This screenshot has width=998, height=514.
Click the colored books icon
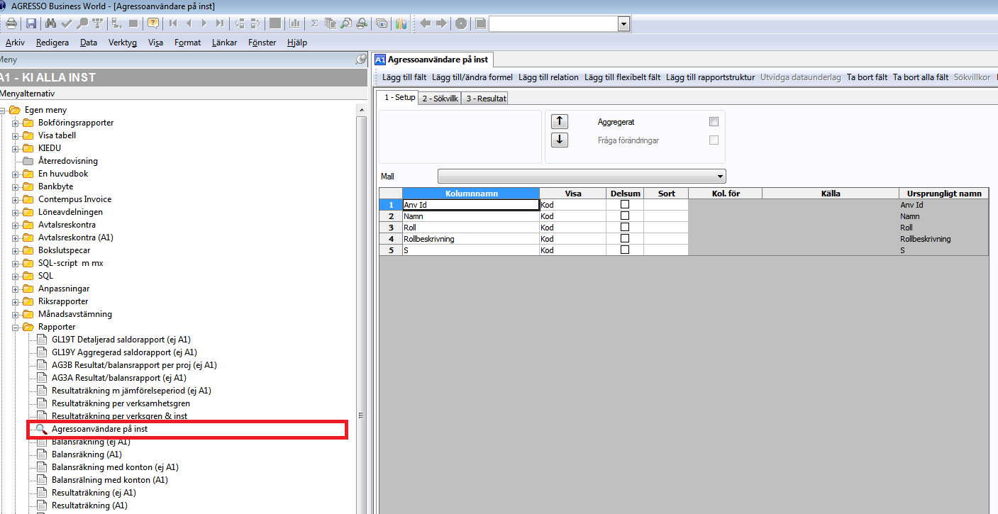[x=401, y=23]
